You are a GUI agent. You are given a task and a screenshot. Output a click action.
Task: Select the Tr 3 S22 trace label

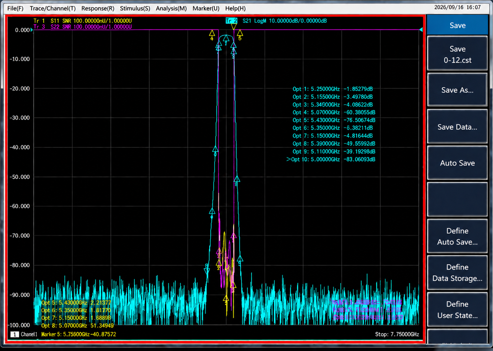[83, 27]
